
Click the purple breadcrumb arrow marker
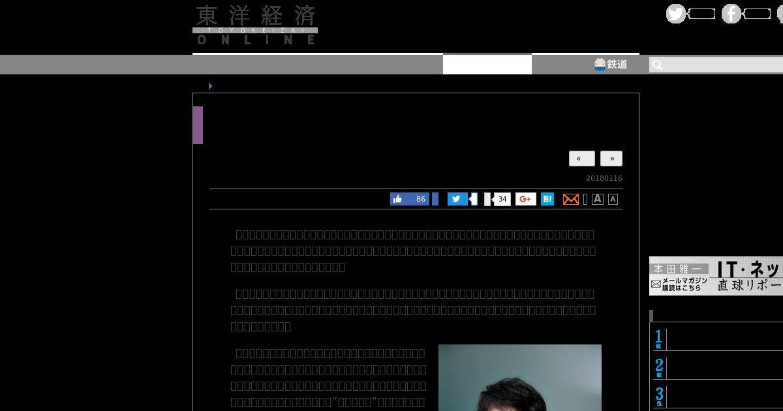click(x=210, y=86)
